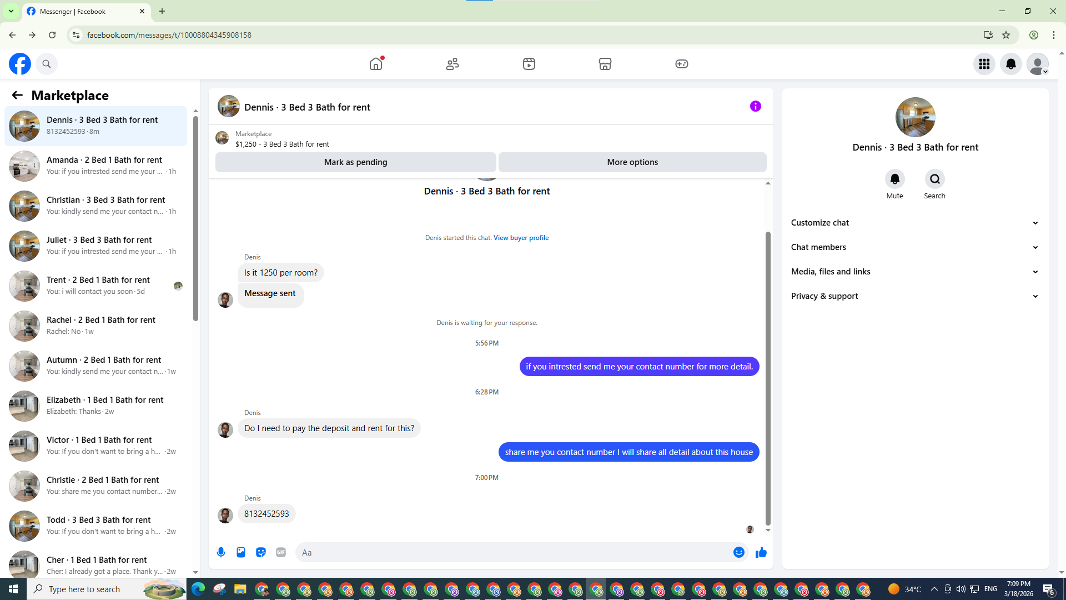Screen dimensions: 1066x600
Task: Expand the Privacy & support section
Action: point(914,296)
